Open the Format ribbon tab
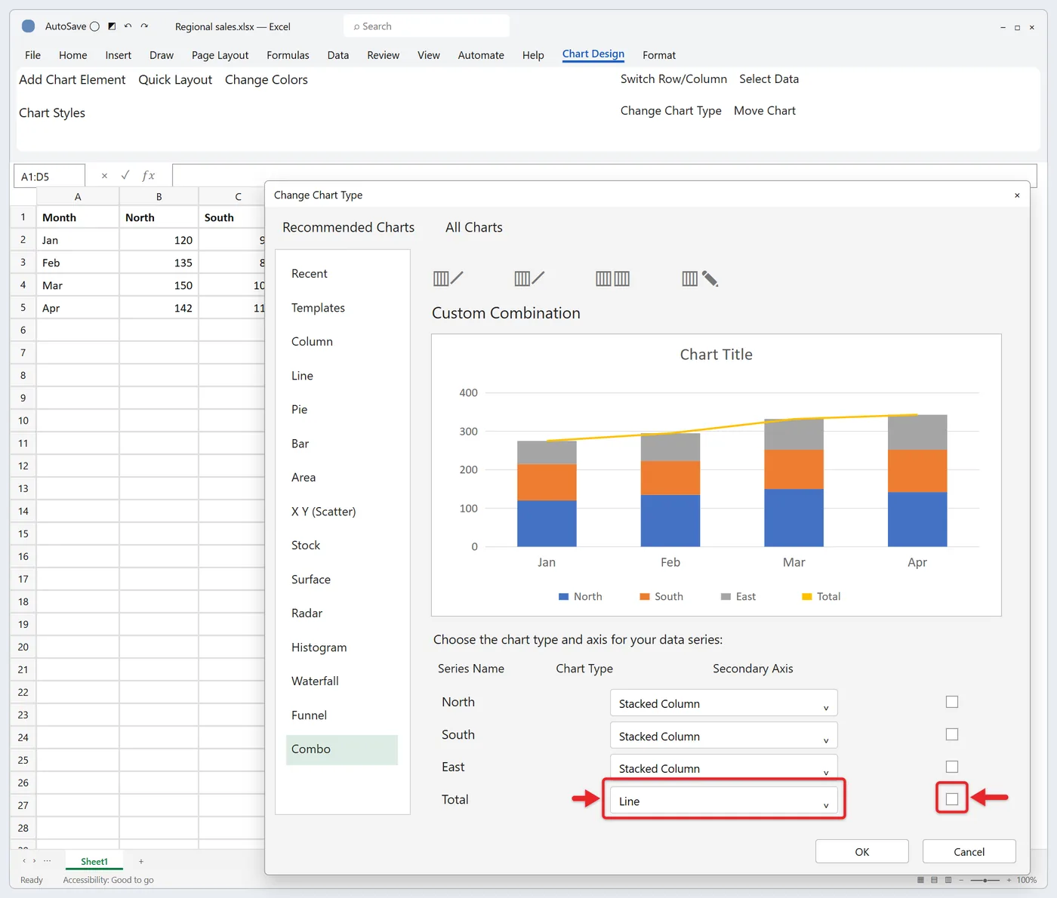1057x898 pixels. pyautogui.click(x=659, y=55)
